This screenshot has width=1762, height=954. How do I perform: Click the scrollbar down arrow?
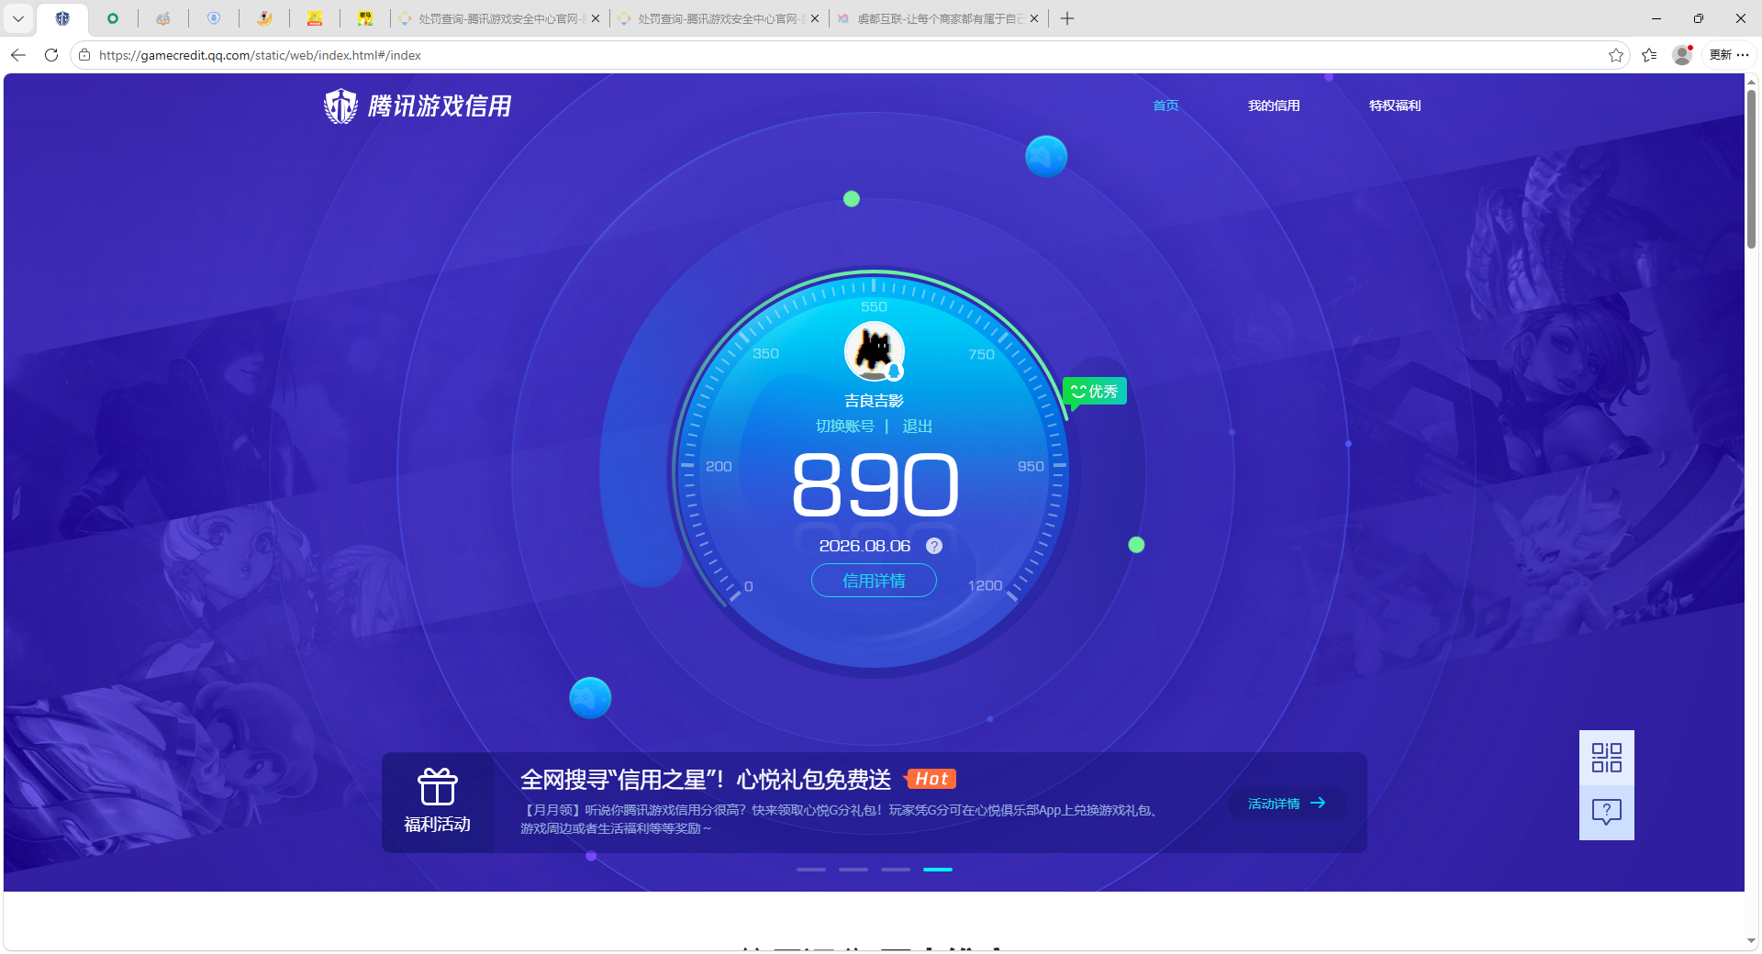(x=1751, y=940)
